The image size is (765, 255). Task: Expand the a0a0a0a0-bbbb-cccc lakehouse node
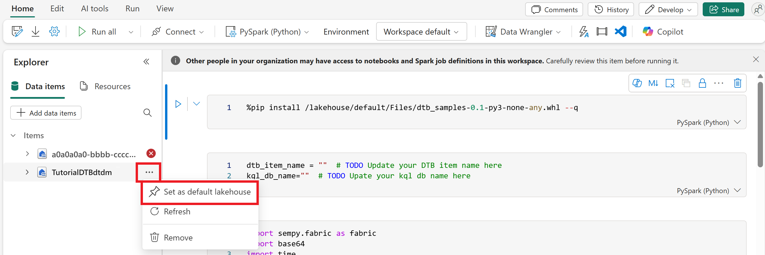coord(27,154)
